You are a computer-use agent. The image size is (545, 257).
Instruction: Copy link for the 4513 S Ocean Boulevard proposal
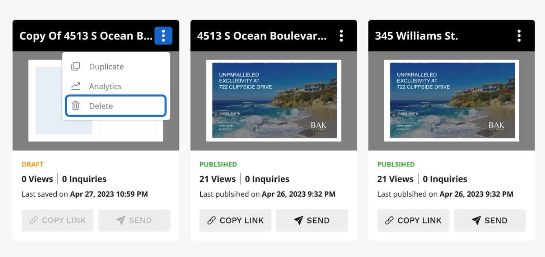click(235, 220)
